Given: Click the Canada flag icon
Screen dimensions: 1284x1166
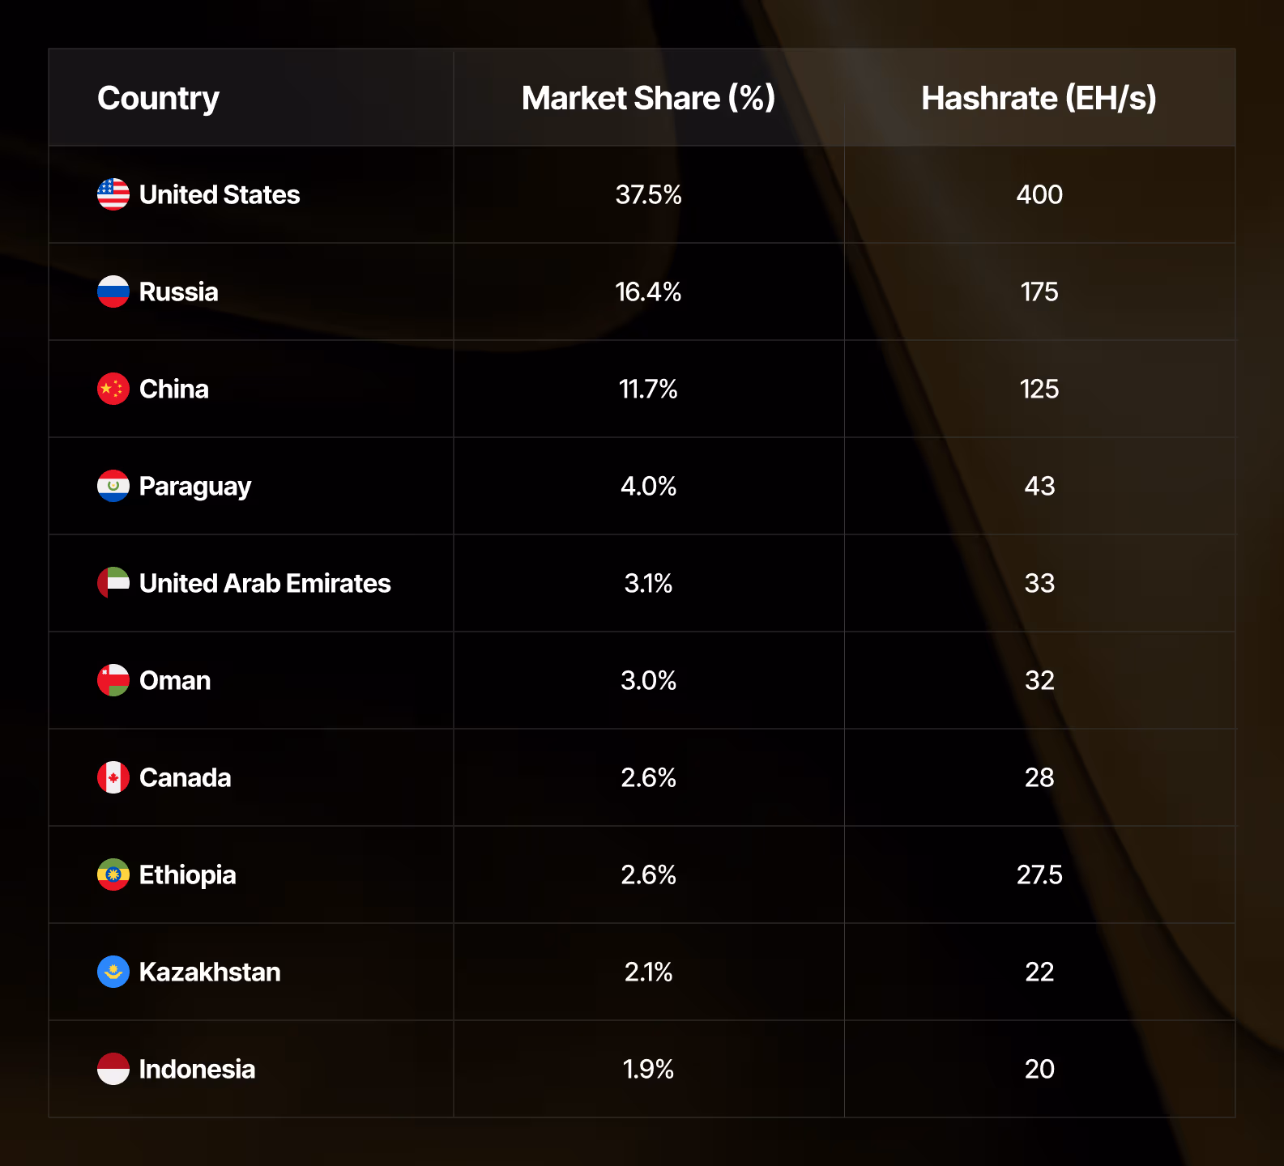Looking at the screenshot, I should (x=113, y=777).
